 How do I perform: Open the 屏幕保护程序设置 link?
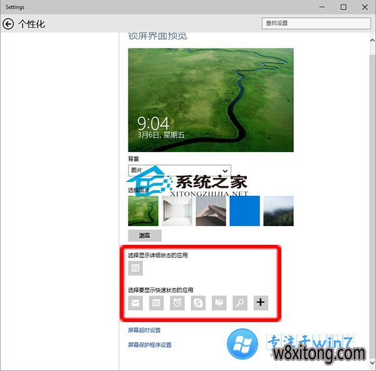(x=150, y=345)
